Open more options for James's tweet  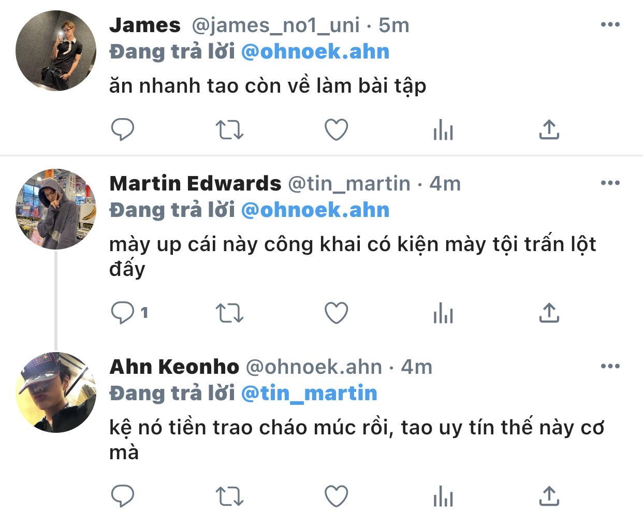tap(610, 24)
